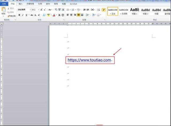This screenshot has height=126, width=171.
Task: Center text alignment icon
Action: pyautogui.click(x=71, y=15)
